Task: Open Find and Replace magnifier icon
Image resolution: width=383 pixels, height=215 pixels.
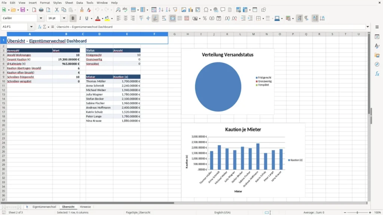Action: point(118,10)
